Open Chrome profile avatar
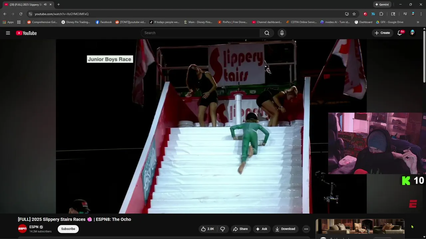The image size is (426, 239). [413, 14]
